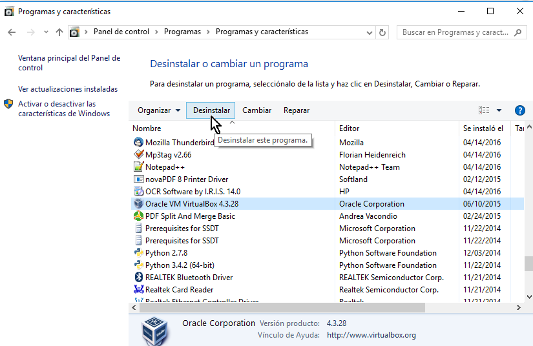Click Reparar toolbar button
Viewport: 533px width, 346px height.
coord(297,110)
